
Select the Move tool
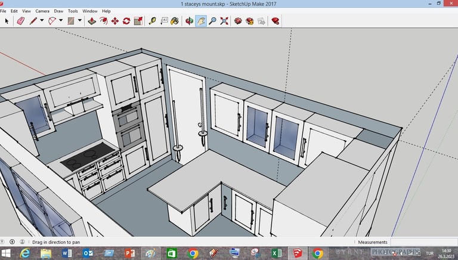point(114,21)
